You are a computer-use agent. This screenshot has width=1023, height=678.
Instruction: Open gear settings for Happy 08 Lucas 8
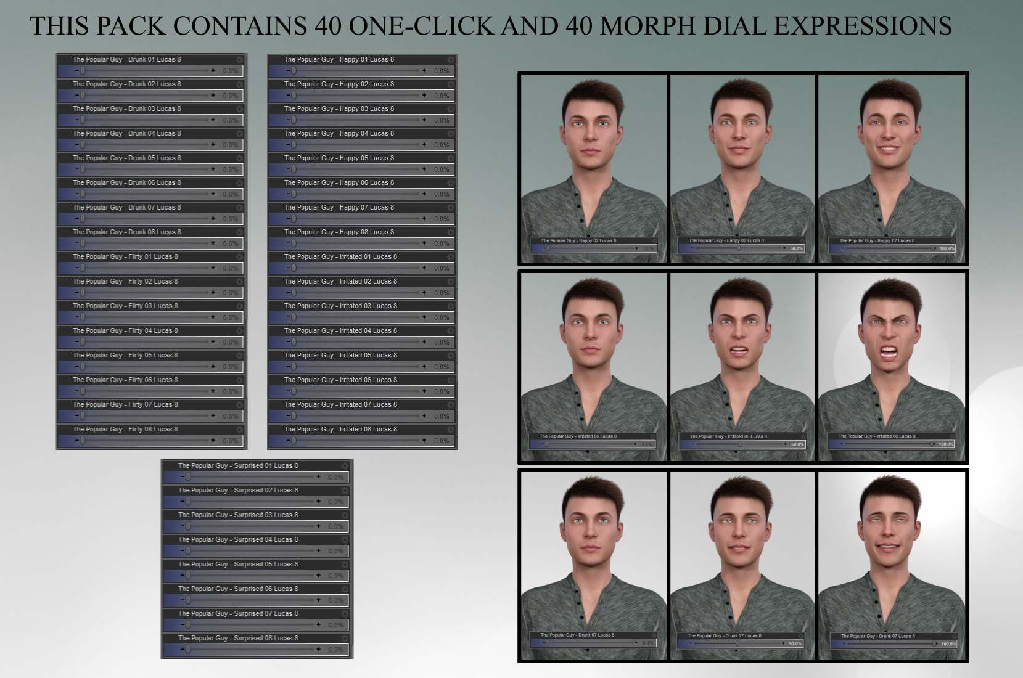[451, 232]
